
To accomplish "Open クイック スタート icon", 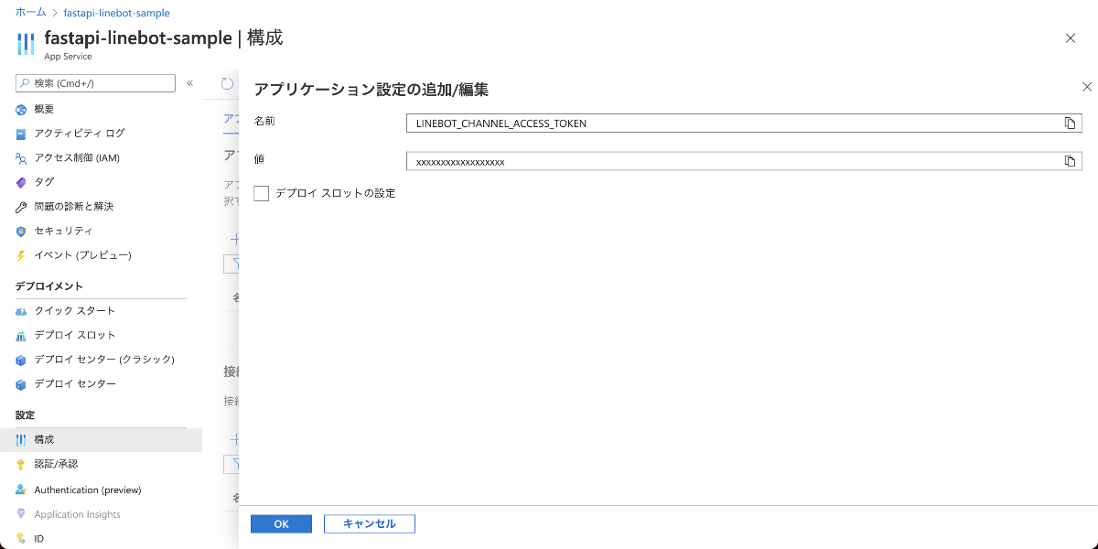I will tap(21, 311).
